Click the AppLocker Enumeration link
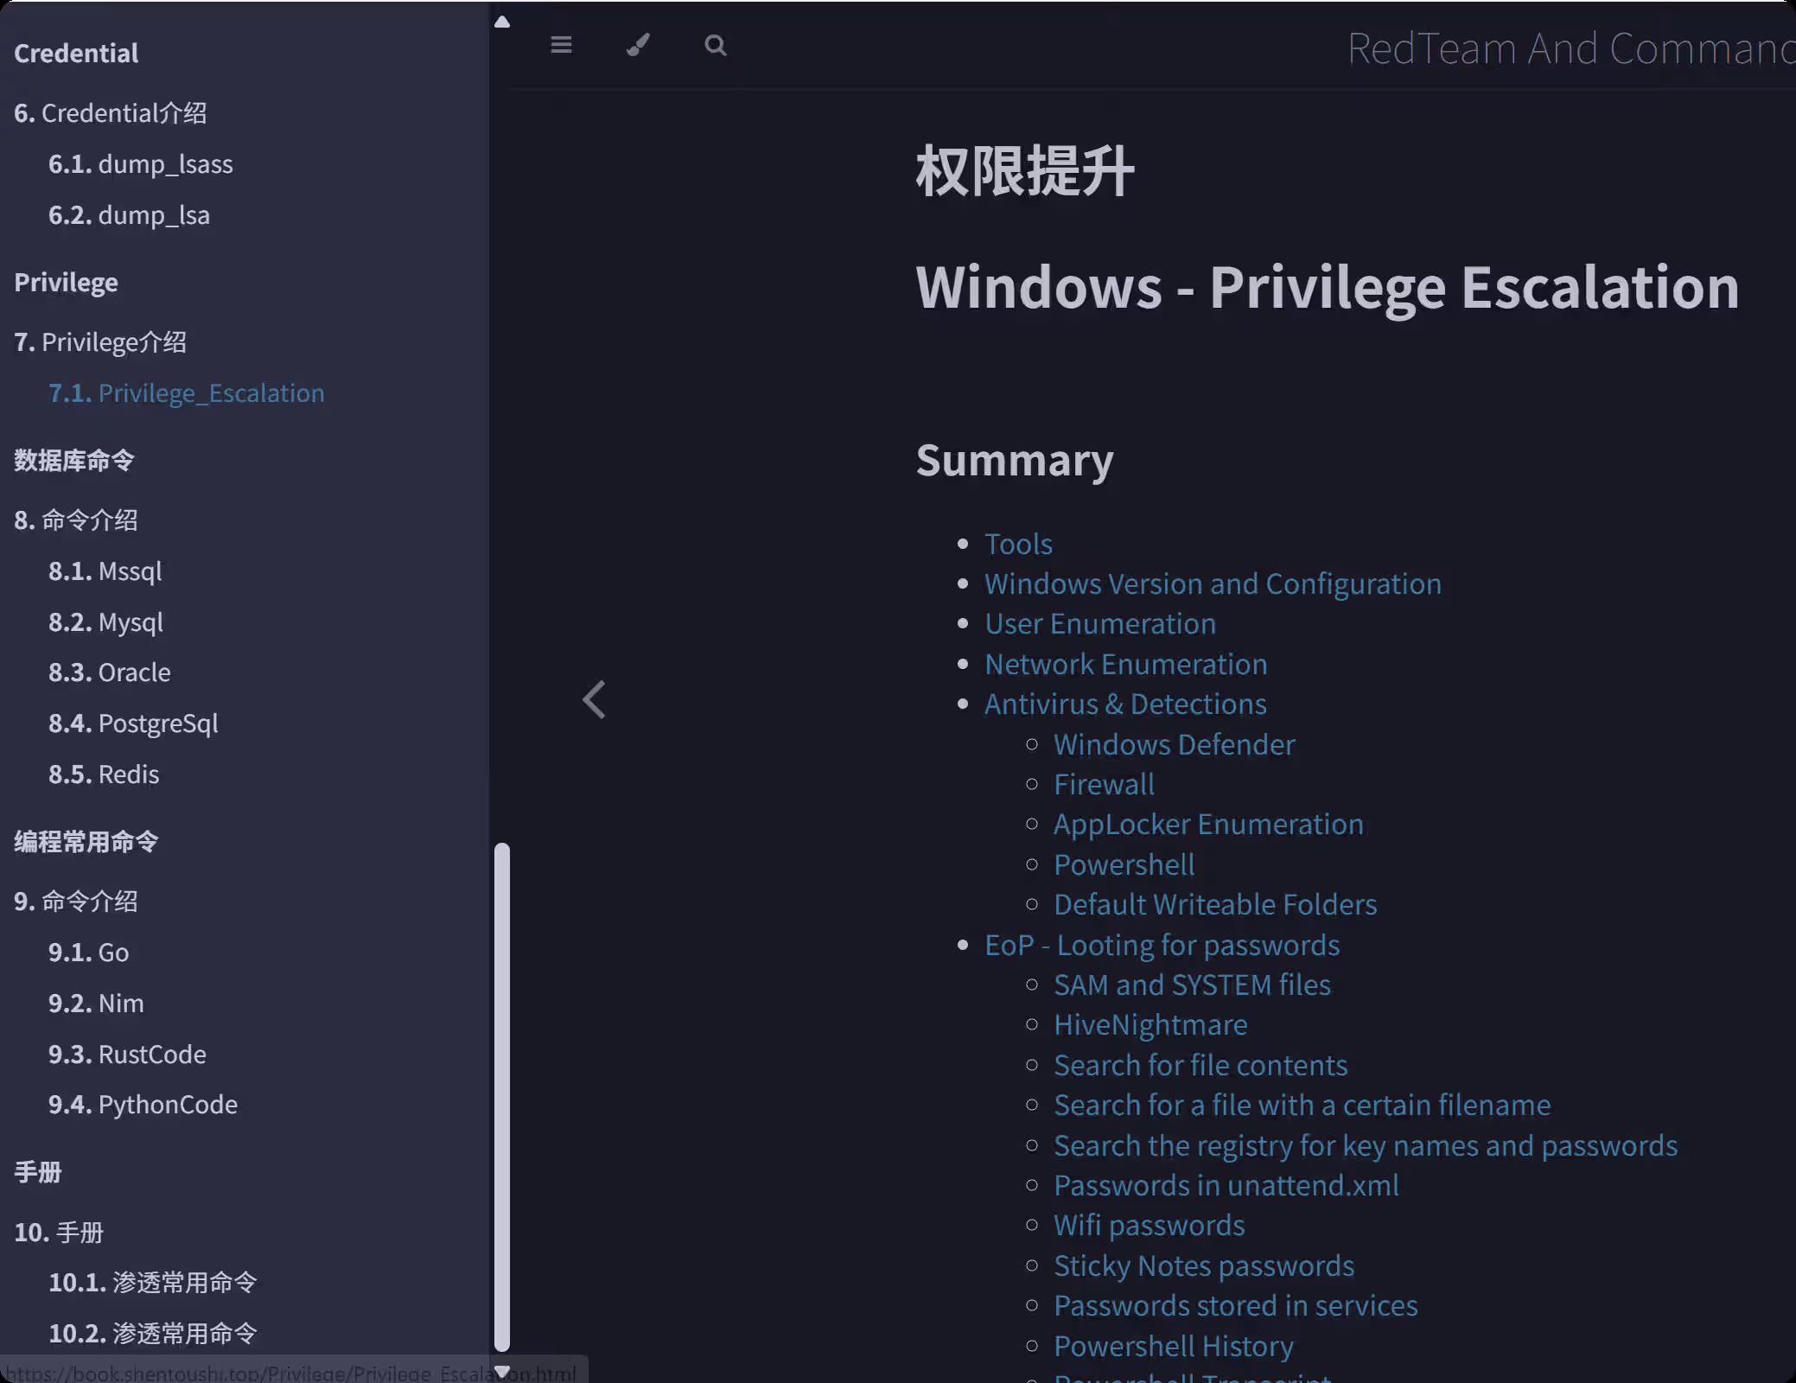 1207,825
